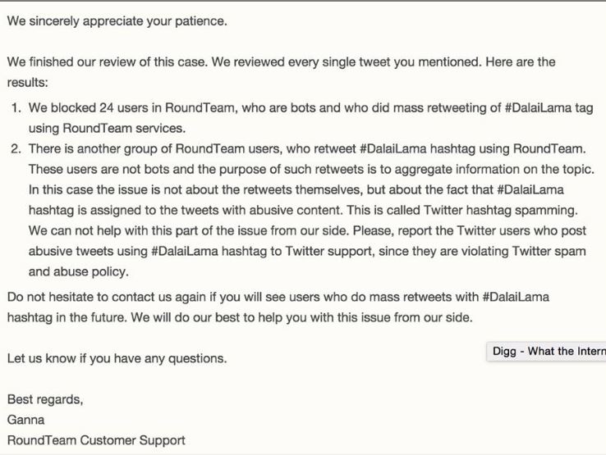The image size is (606, 455).
Task: Select list number "2." marker
Action: pos(16,148)
